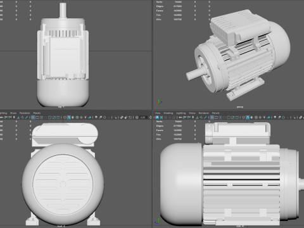
Task: Toggle field chart in side view panel
Action: 229,117
